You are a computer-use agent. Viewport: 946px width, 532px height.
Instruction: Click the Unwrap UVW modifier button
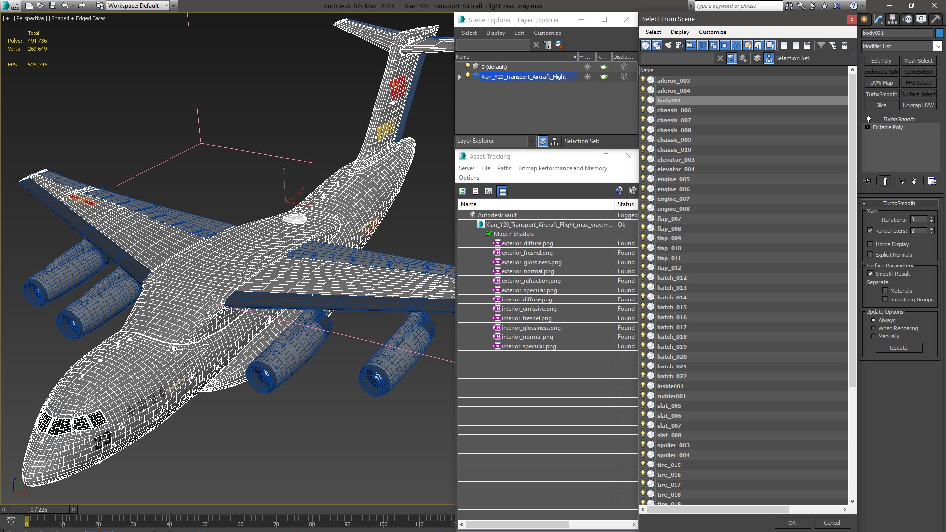tap(917, 105)
